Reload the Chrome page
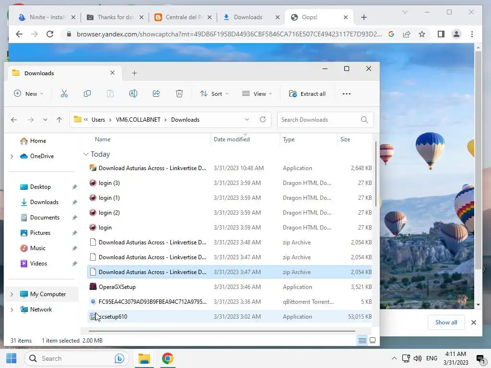The height and width of the screenshot is (368, 491). pos(50,34)
